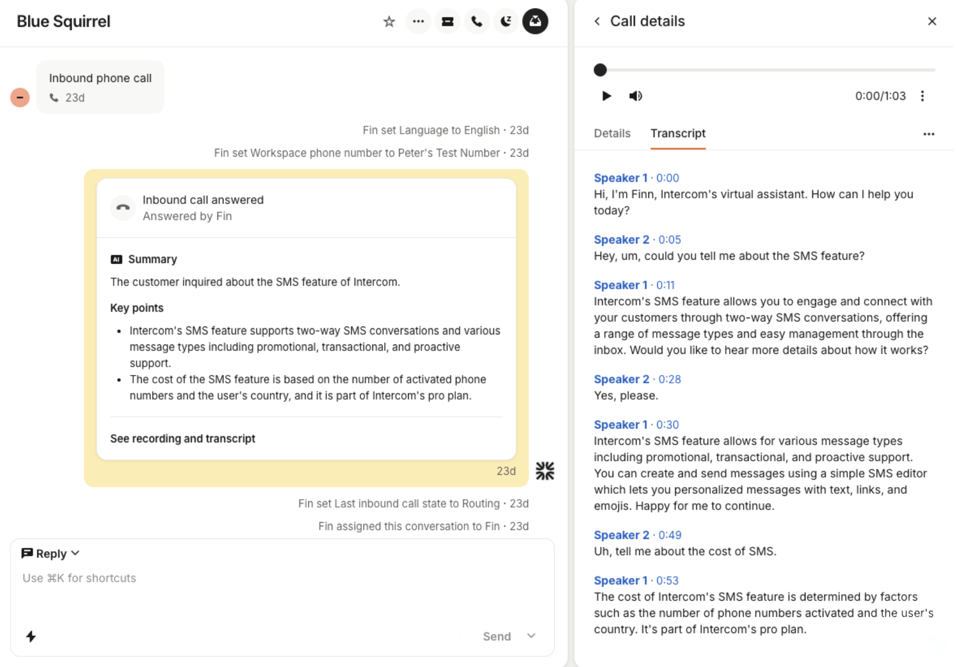Click the speech bubble icon beside Reply

[27, 553]
